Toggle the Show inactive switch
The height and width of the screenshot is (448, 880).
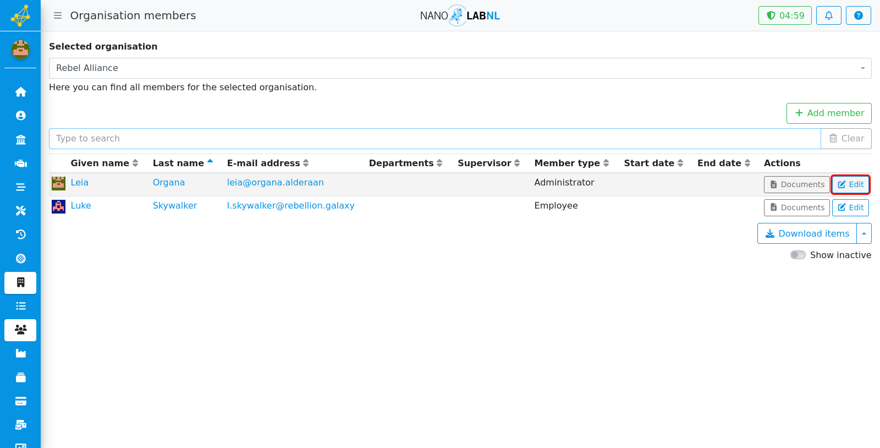(798, 255)
